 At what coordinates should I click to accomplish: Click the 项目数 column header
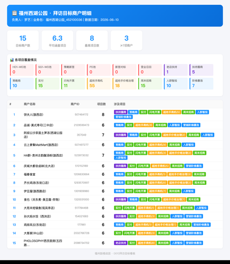point(101,104)
